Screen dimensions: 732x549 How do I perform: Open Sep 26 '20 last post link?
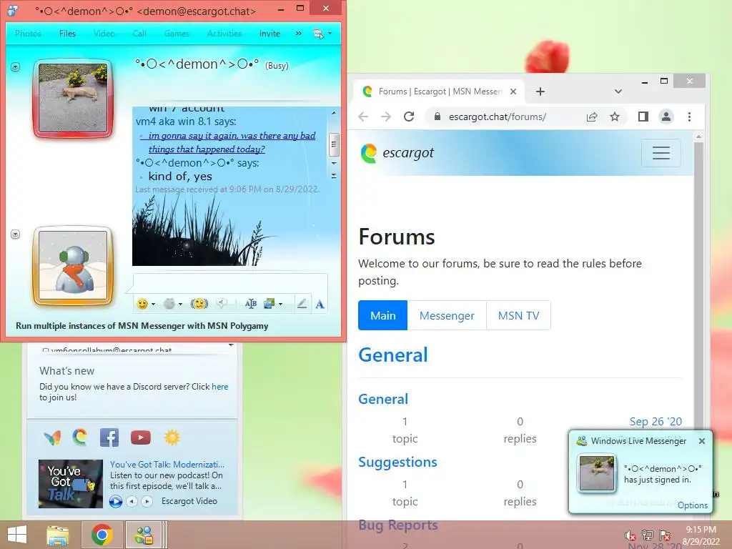pos(656,422)
